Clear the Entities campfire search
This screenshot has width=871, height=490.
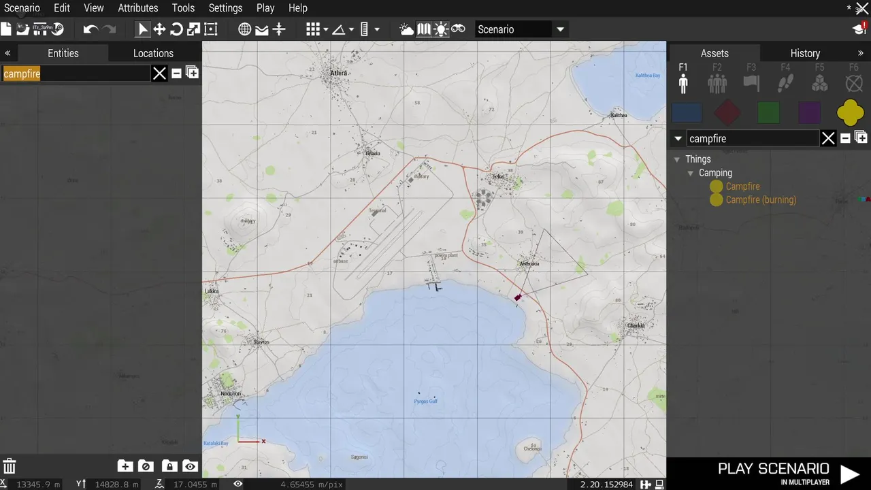(159, 73)
